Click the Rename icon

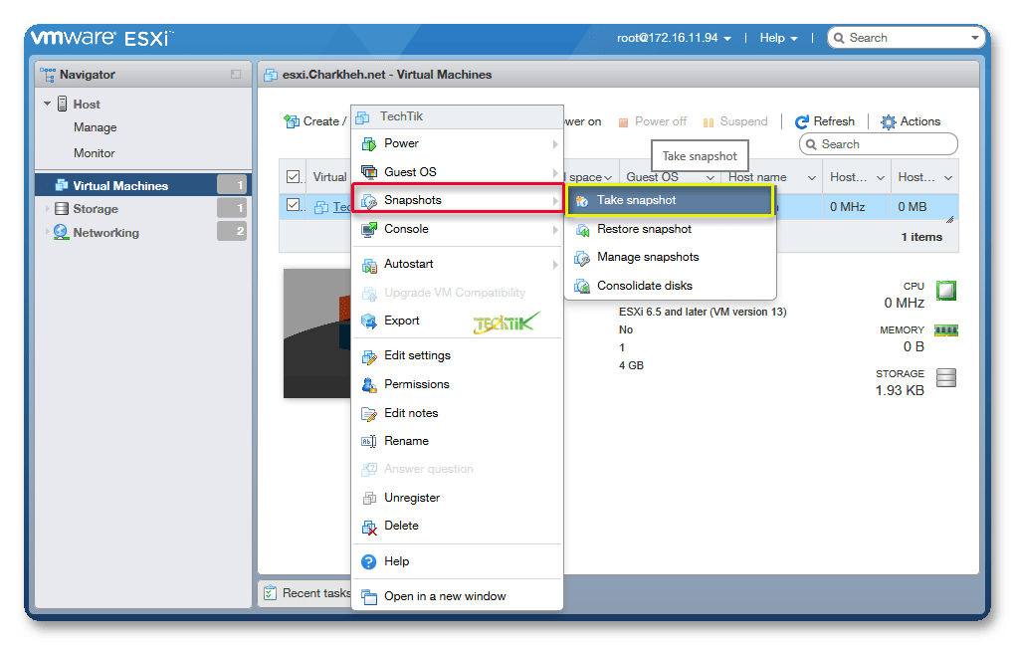(x=369, y=442)
